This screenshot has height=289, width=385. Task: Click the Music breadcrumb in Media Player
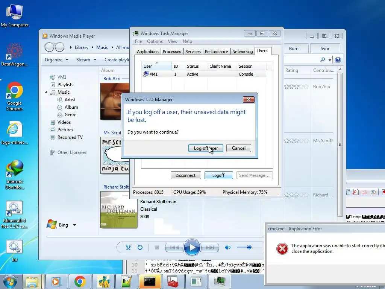[x=102, y=47]
